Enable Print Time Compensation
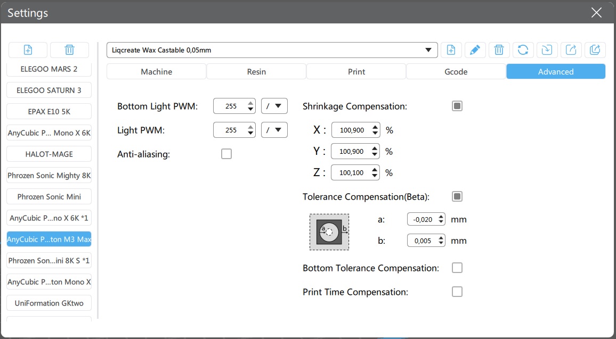The height and width of the screenshot is (339, 616). click(457, 292)
